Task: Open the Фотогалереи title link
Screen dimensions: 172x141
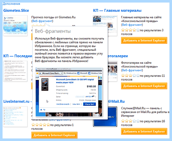Action: click(x=118, y=56)
